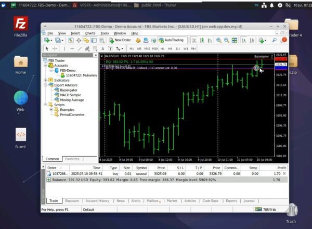Switch timeframe to M1

132,48
